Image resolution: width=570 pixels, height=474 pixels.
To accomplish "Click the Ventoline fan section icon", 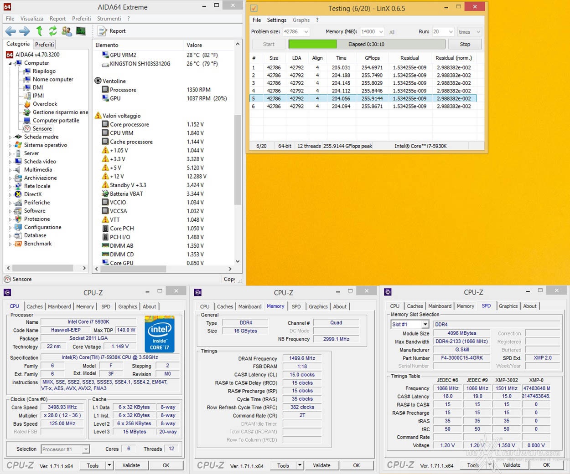I will (98, 81).
